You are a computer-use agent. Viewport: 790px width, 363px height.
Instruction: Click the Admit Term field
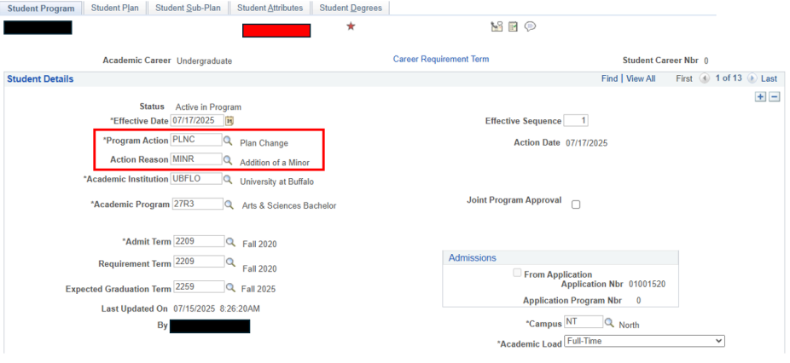[x=199, y=241]
